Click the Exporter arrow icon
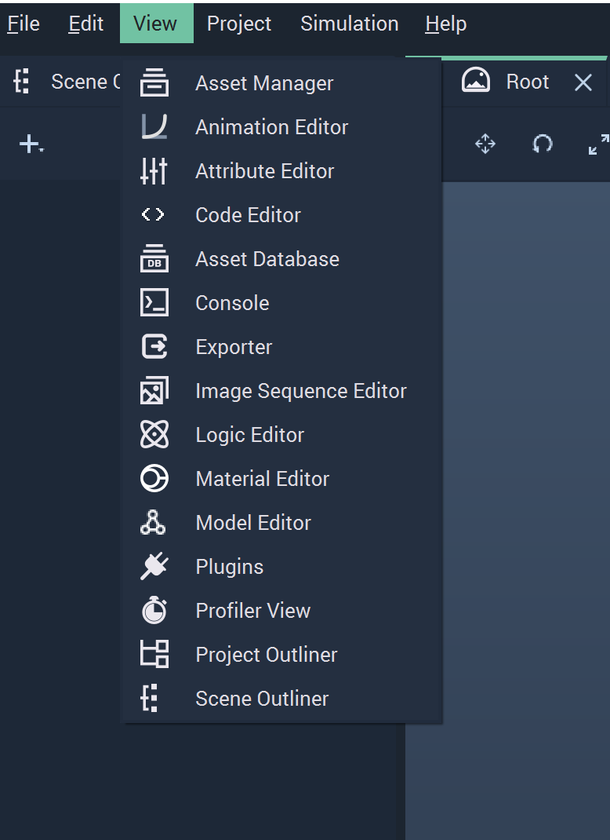This screenshot has width=610, height=840. pos(154,347)
